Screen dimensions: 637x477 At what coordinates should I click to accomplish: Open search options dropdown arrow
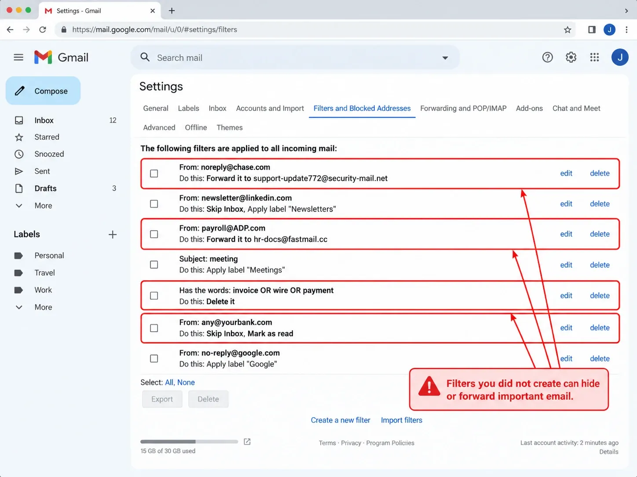pos(445,58)
